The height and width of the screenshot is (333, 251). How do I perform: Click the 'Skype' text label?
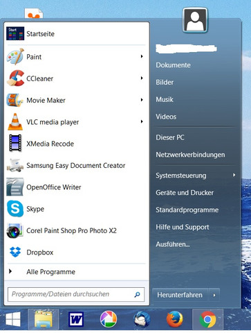tap(35, 209)
